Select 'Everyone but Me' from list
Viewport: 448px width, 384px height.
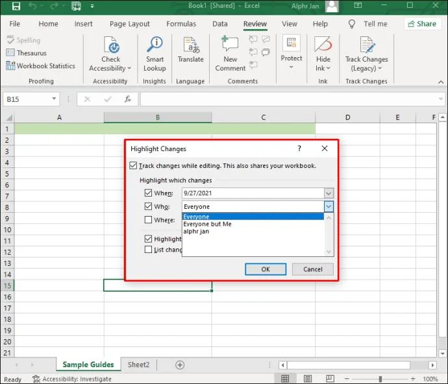click(207, 224)
